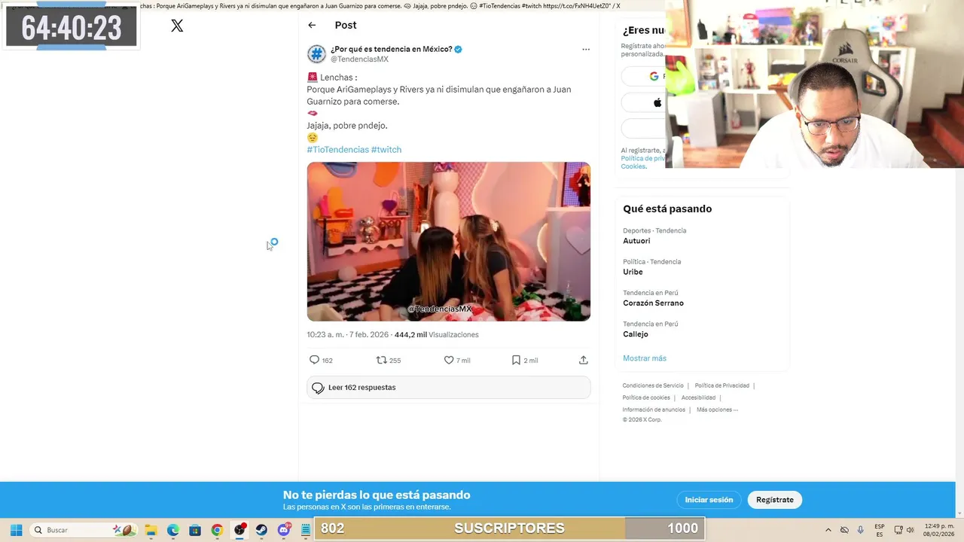Click the 444,2 mil Visualizaciones count
Screen dimensions: 964x542
436,334
